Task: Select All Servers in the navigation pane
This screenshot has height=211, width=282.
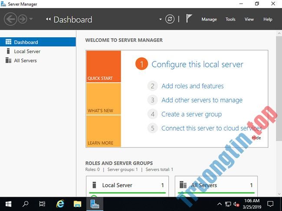Action: 38,61
